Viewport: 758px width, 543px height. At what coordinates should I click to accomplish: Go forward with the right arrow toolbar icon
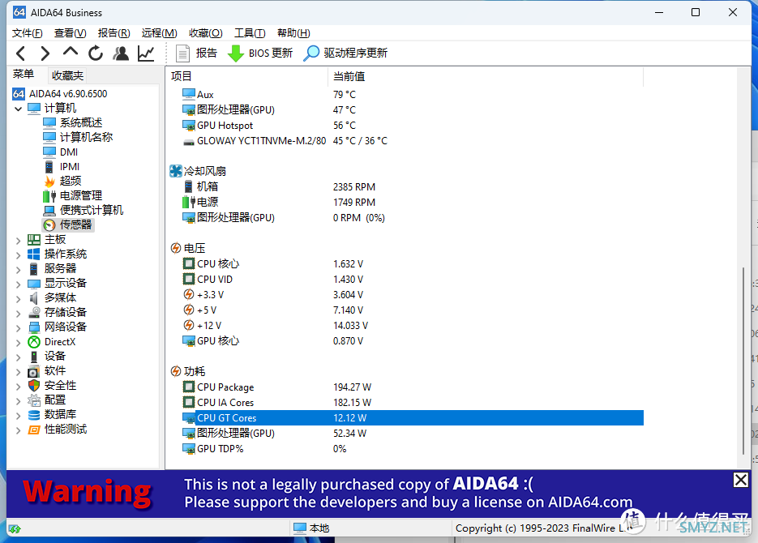click(45, 53)
